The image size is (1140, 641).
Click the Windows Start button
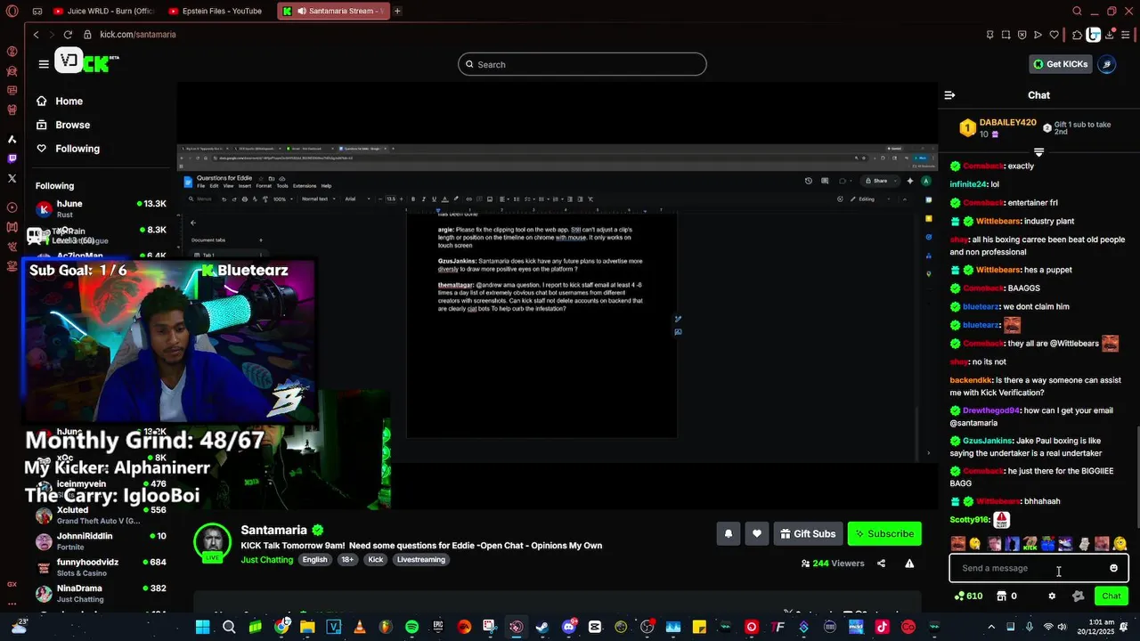[x=202, y=627]
